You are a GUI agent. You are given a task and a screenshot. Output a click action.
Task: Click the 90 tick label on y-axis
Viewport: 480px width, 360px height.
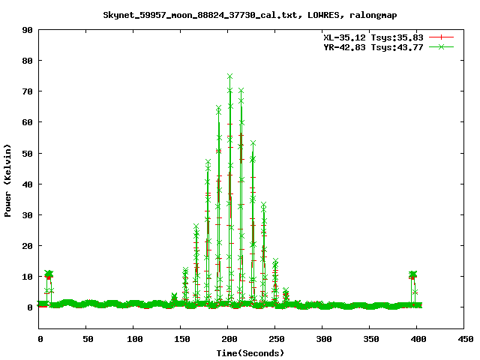point(28,30)
